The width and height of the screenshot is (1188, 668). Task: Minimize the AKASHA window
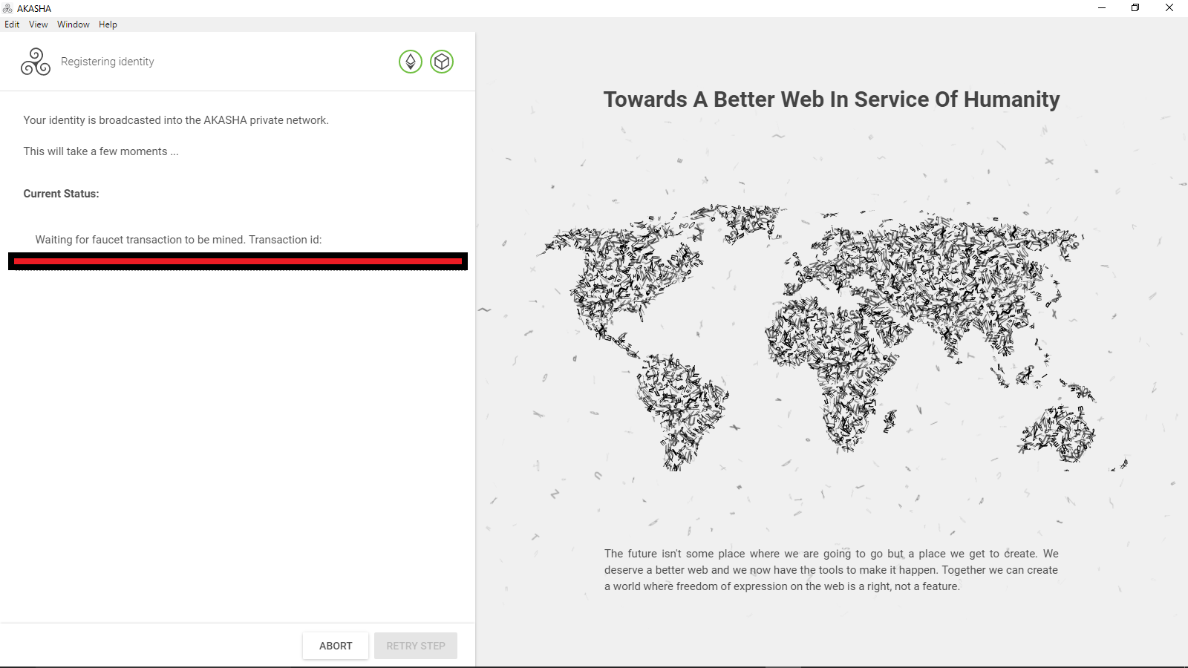[x=1102, y=8]
